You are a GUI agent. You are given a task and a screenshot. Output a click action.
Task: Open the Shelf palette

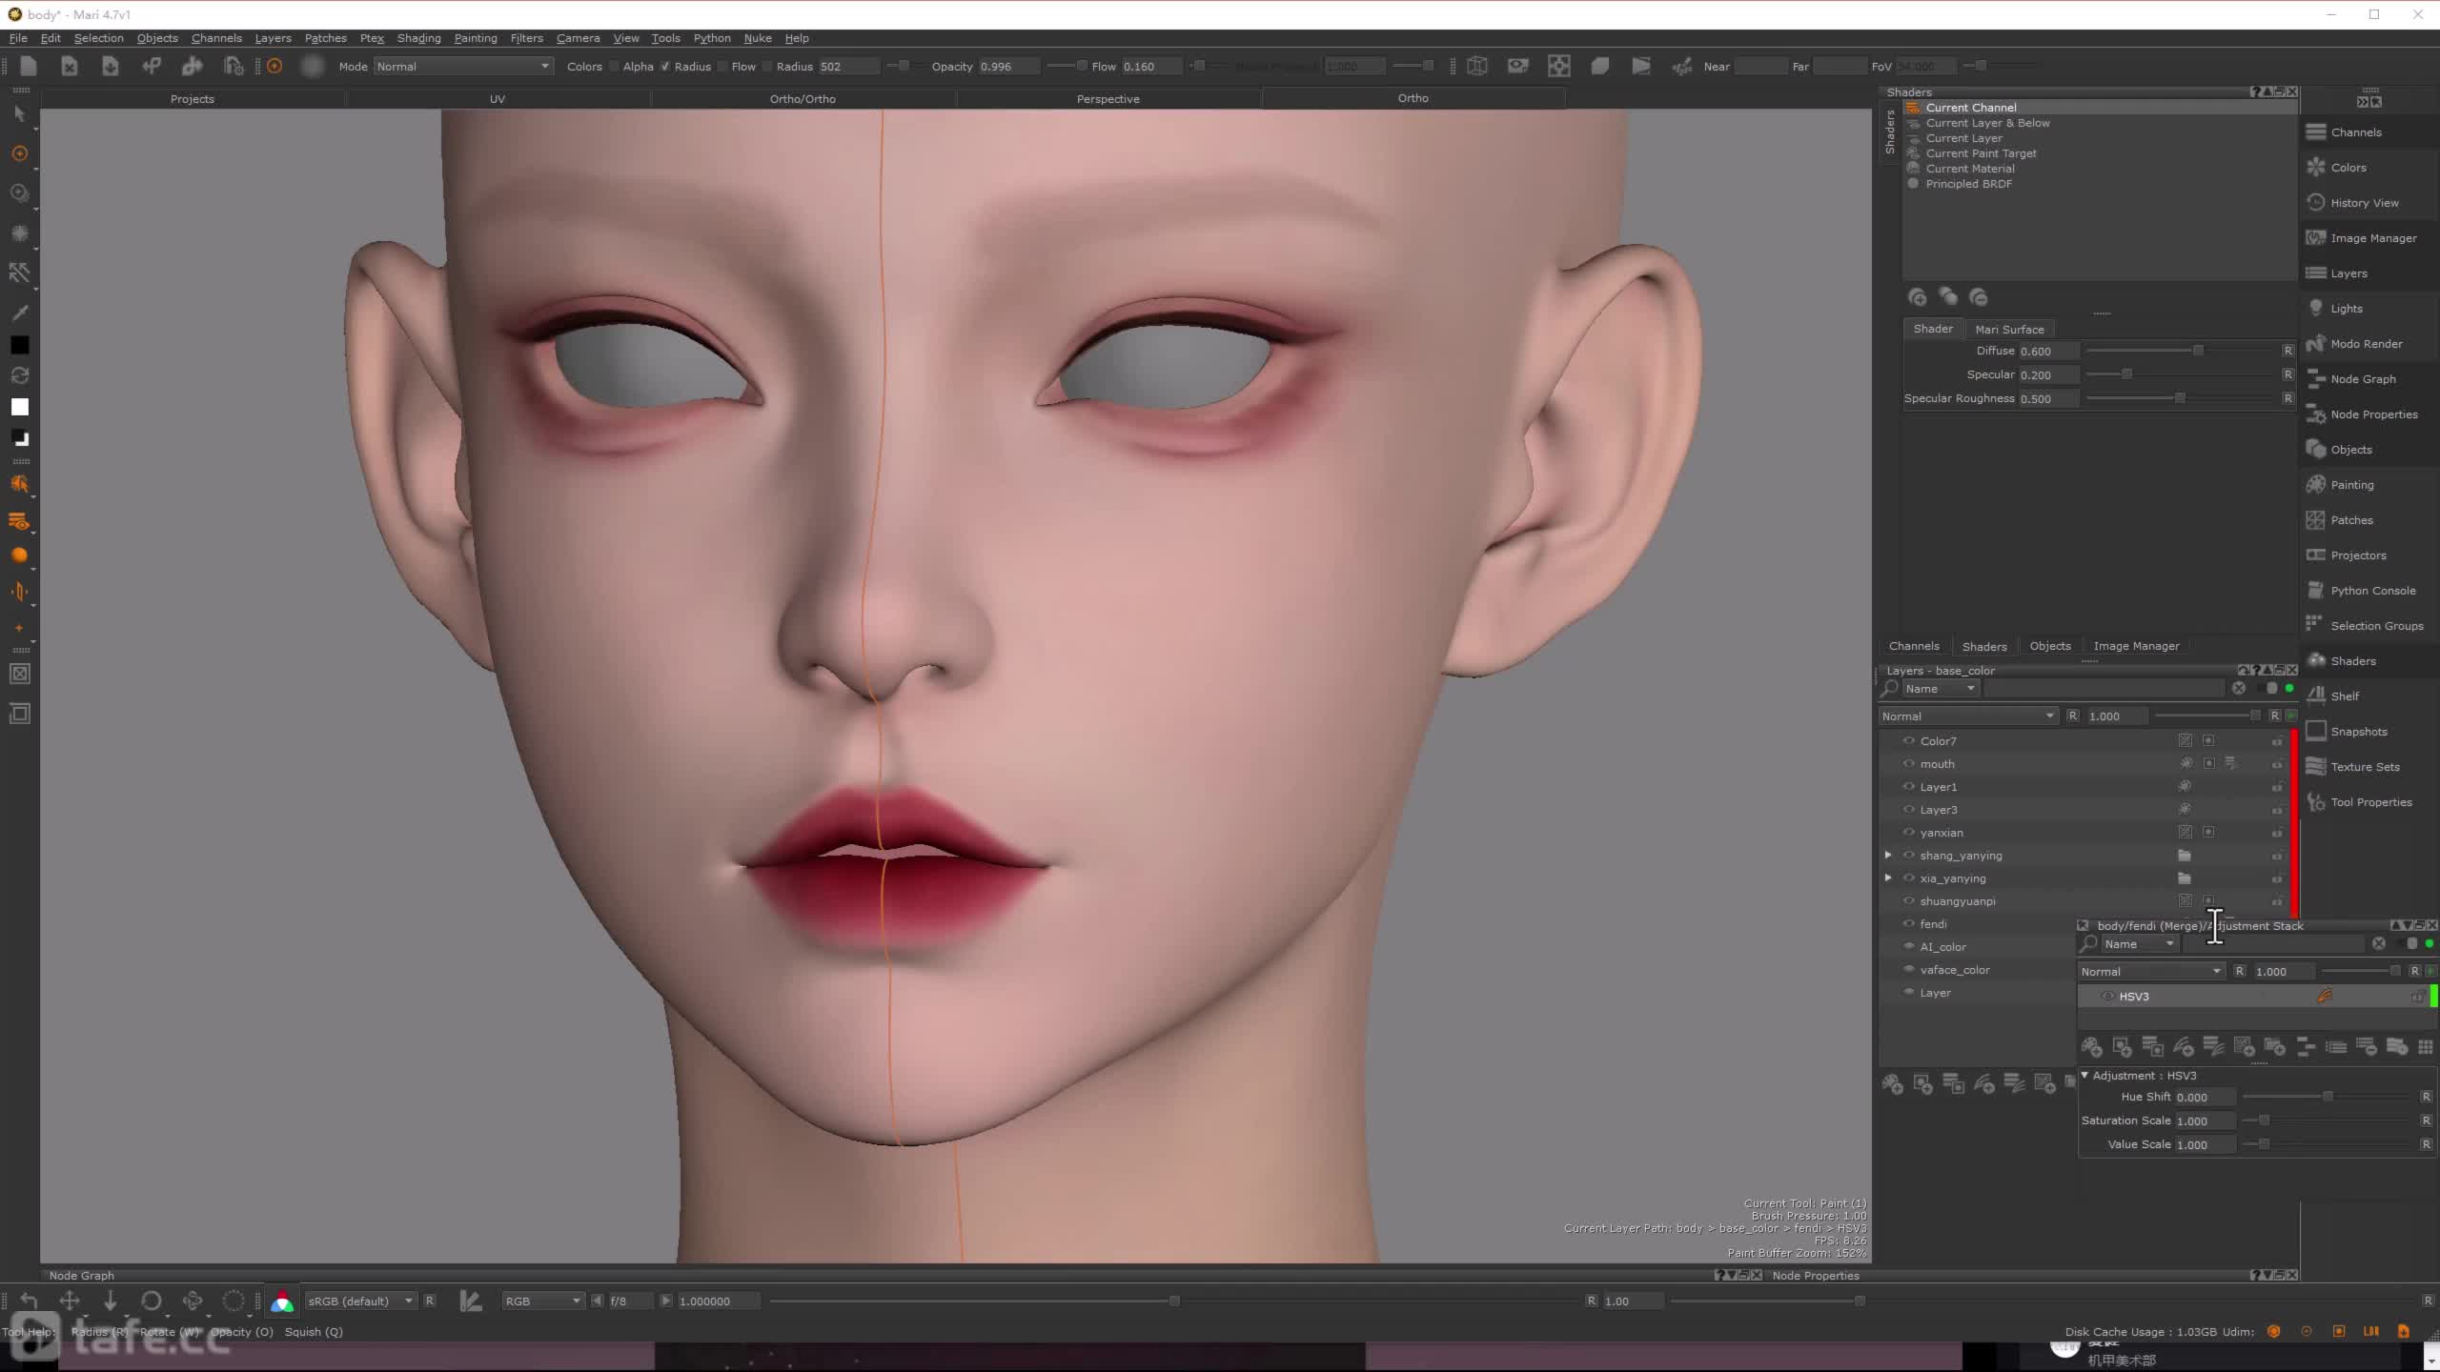click(2331, 696)
